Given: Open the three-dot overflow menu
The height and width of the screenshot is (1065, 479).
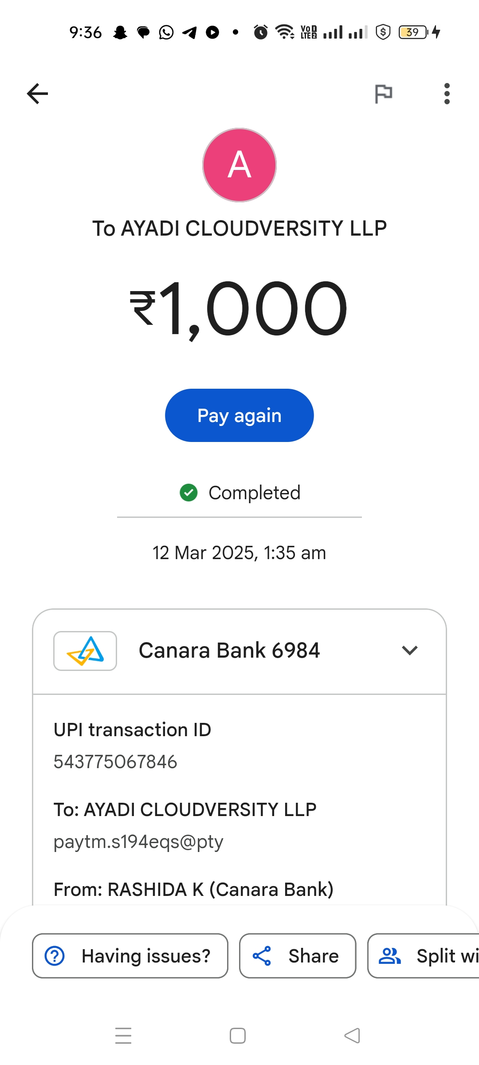Looking at the screenshot, I should (447, 94).
